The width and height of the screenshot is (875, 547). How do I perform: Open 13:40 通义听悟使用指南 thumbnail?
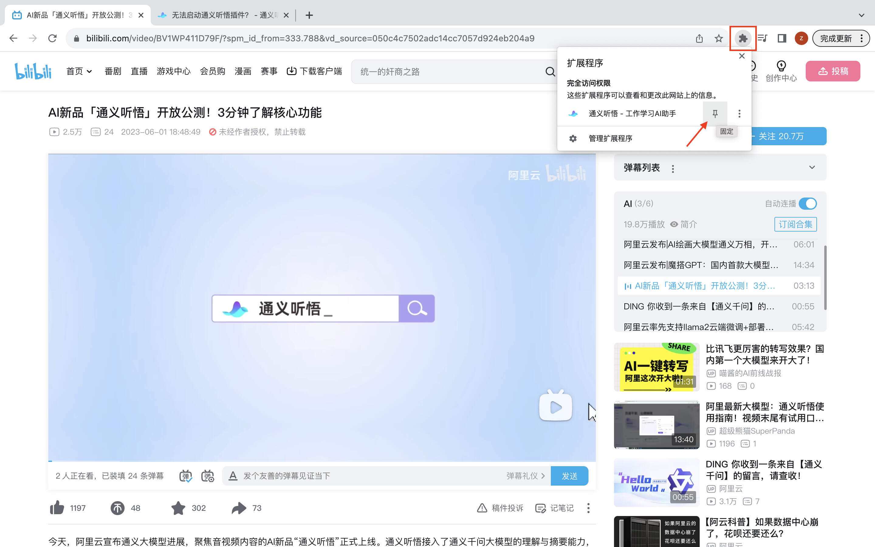click(x=657, y=425)
